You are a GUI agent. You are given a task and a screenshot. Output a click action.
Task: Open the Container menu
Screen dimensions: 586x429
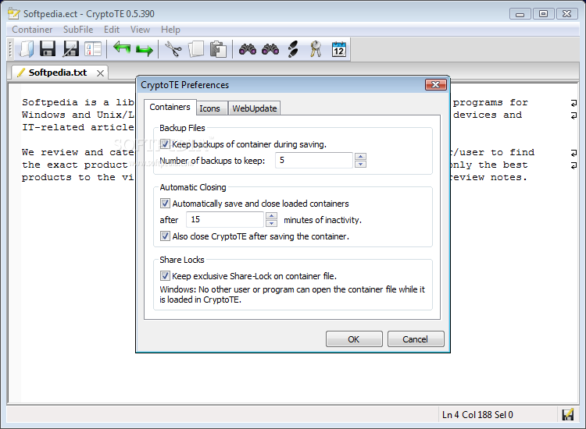pos(32,30)
